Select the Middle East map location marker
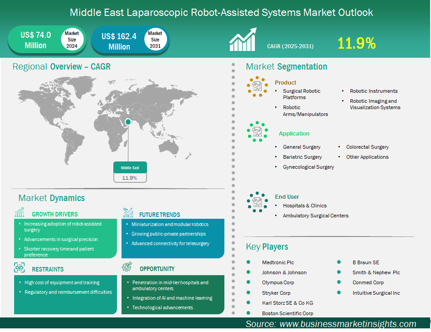The height and width of the screenshot is (332, 431). (x=128, y=122)
